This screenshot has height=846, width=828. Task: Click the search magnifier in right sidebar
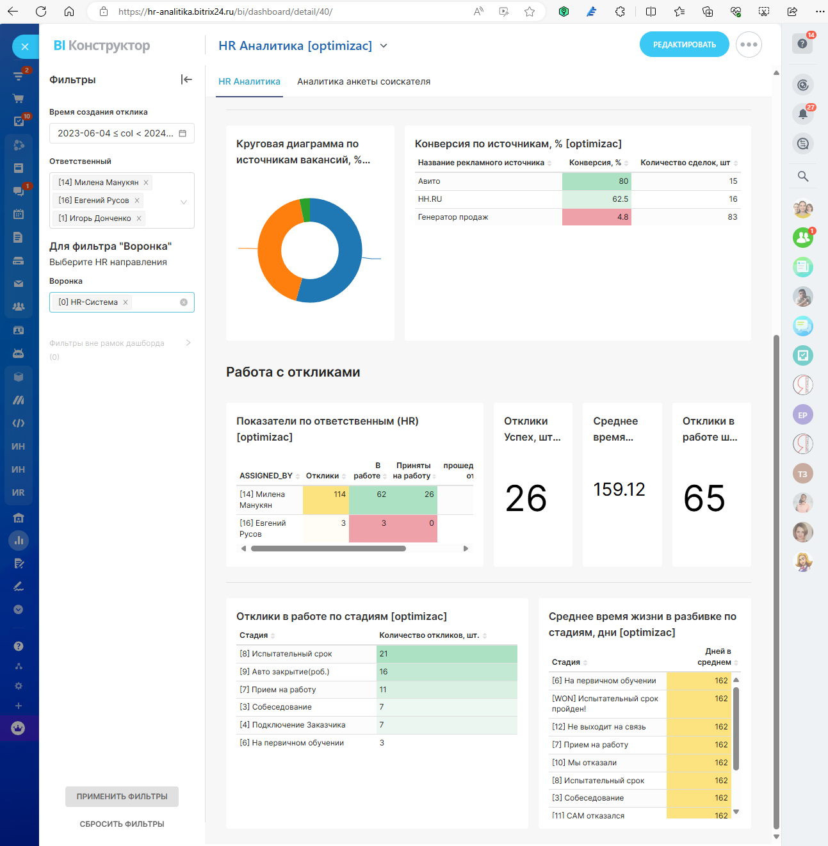(x=802, y=176)
